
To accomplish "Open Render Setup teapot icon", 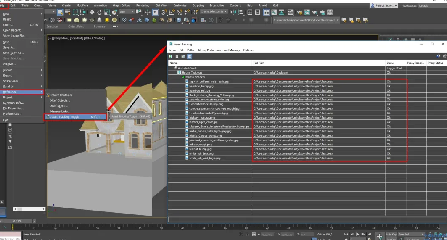I will pyautogui.click(x=300, y=12).
